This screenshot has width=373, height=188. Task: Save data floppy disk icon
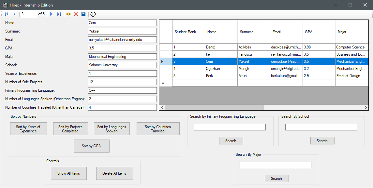tap(83, 14)
